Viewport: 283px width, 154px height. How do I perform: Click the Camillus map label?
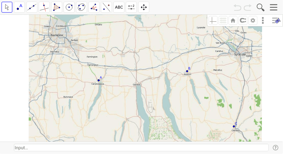click(219, 51)
